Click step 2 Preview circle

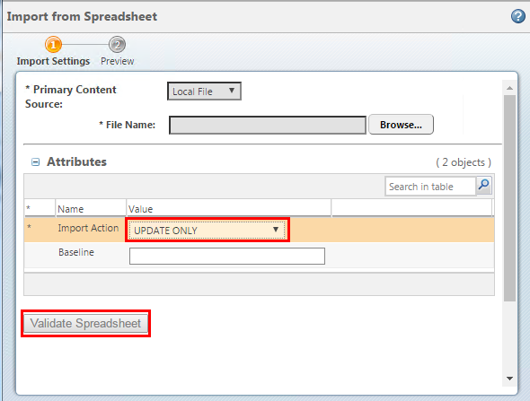pyautogui.click(x=117, y=45)
